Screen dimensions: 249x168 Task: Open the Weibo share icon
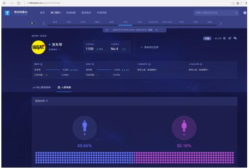(x=229, y=38)
